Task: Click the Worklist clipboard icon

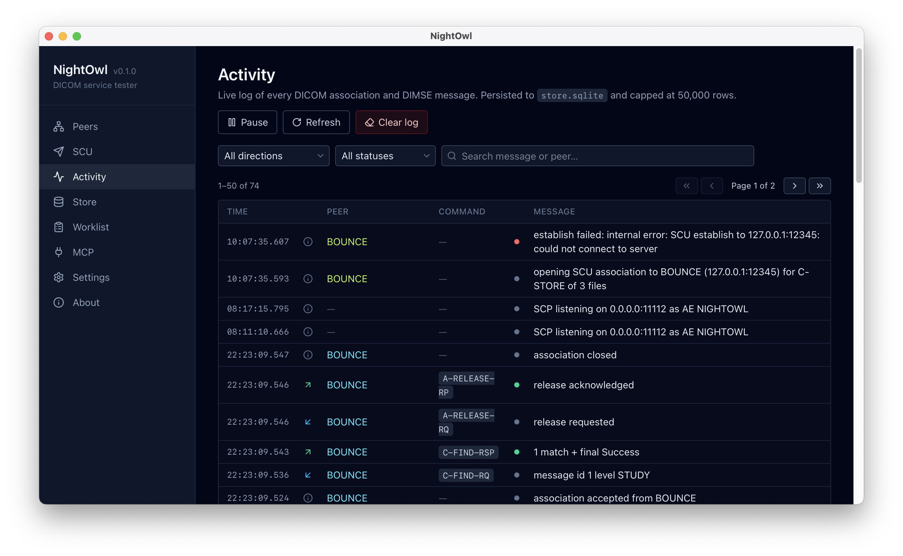Action: (58, 227)
